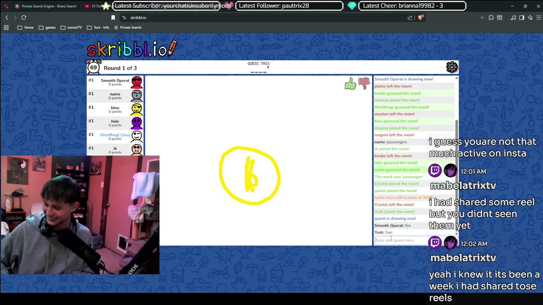The image size is (543, 305).
Task: Open the Brave playlist music note icon
Action: [513, 17]
